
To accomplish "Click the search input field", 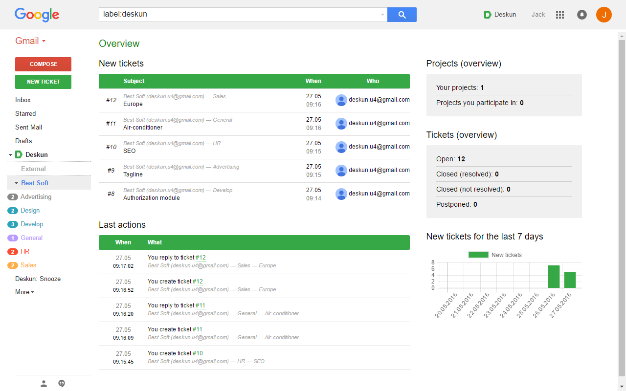I will [240, 15].
